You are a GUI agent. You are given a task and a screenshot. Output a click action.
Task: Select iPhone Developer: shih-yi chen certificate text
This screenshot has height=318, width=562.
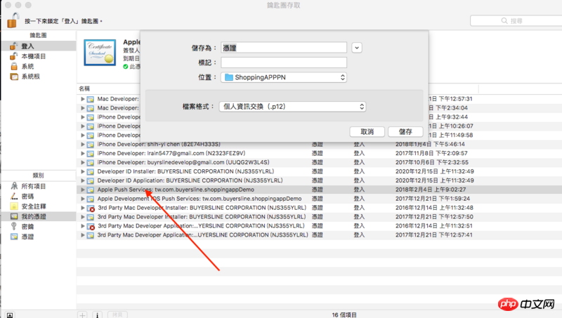[159, 145]
